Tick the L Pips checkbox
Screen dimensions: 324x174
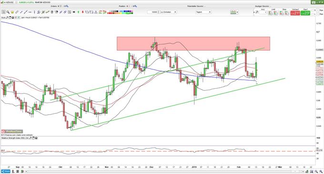313,14
